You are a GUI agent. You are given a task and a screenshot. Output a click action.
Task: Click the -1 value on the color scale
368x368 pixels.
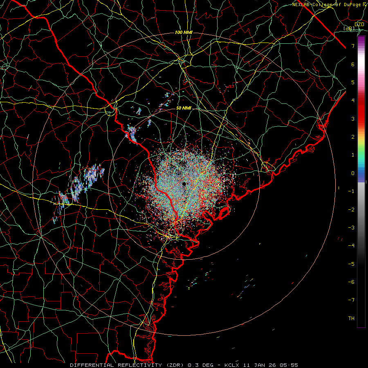coord(351,191)
